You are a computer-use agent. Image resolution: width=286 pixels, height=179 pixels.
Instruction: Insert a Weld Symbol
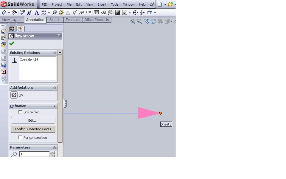[82, 12]
